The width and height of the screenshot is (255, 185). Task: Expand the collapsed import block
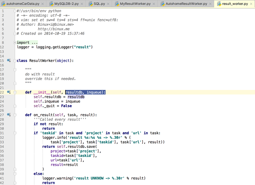[x=15, y=43]
